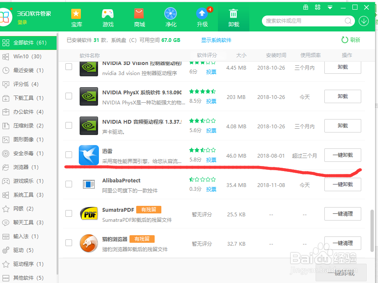Sort by 大小 column header
The height and width of the screenshot is (283, 378).
tap(241, 55)
